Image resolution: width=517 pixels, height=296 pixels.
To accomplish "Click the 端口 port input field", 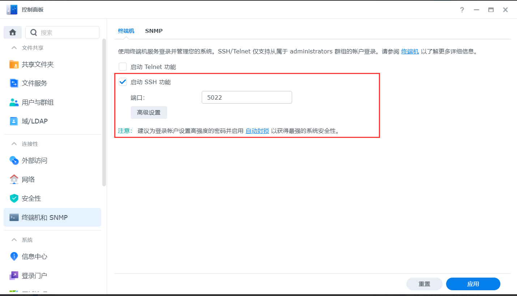I will [x=247, y=97].
